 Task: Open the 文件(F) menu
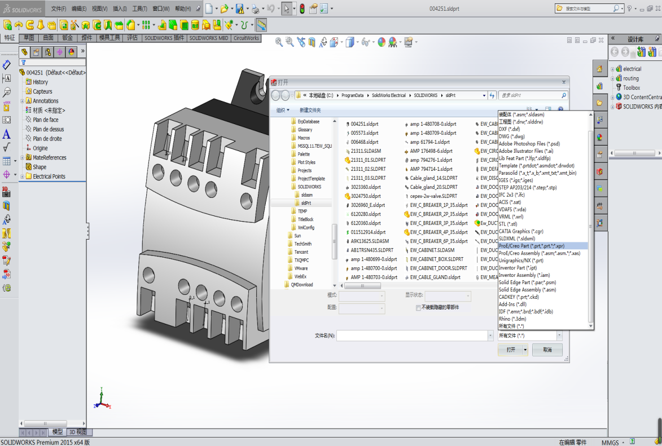point(59,8)
